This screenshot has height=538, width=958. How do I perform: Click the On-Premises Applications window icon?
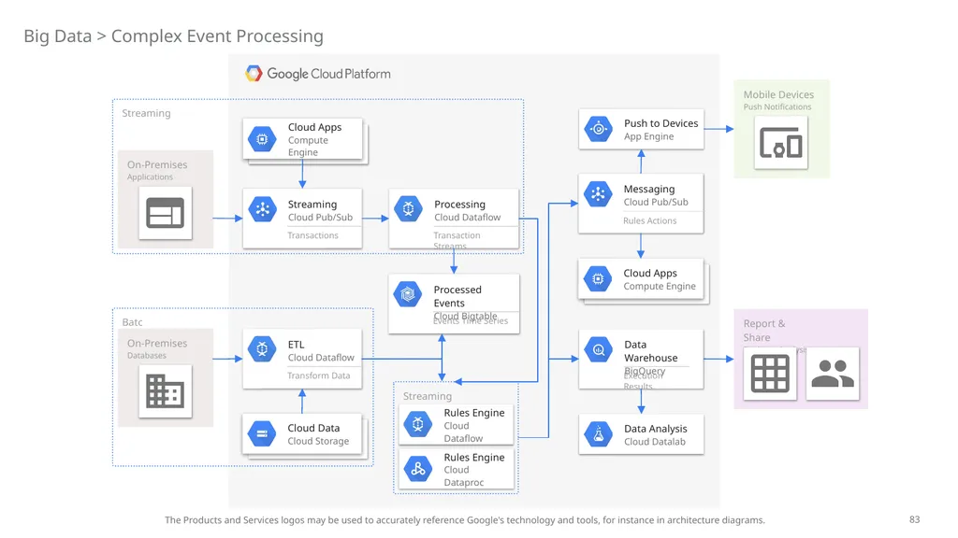point(165,213)
